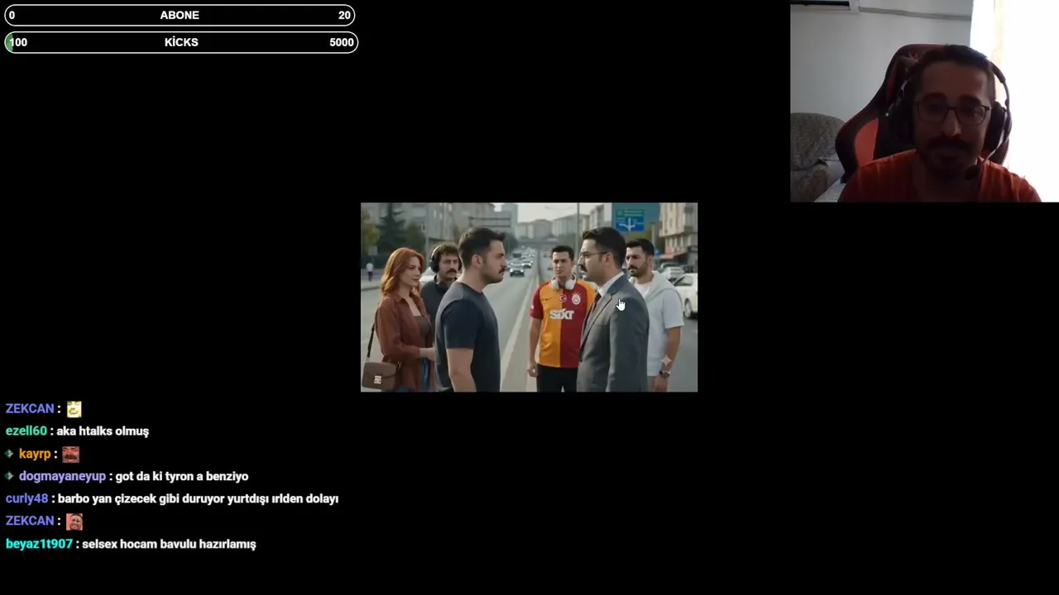Open the ezell60 username in chat
Screen dimensions: 1059x595
26,431
